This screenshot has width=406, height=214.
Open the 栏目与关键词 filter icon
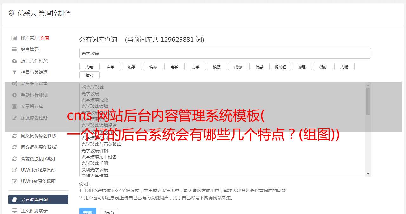(x=15, y=72)
